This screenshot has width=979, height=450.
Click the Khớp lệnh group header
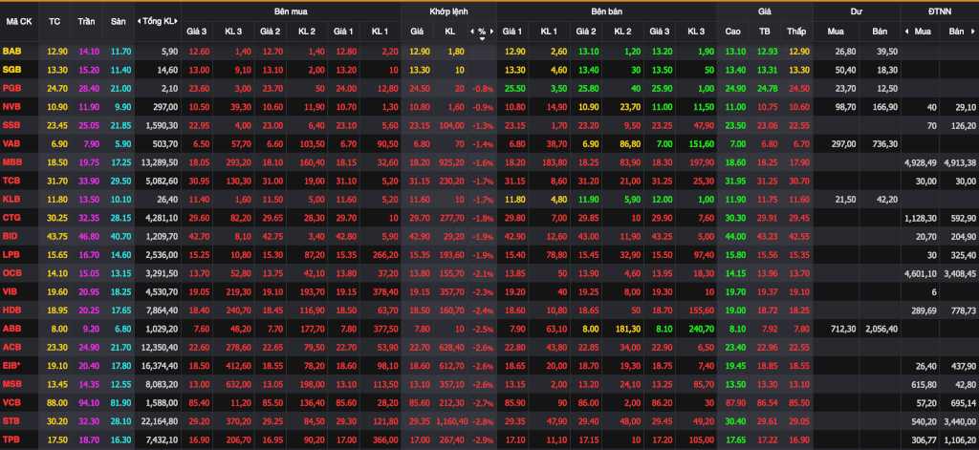click(448, 11)
